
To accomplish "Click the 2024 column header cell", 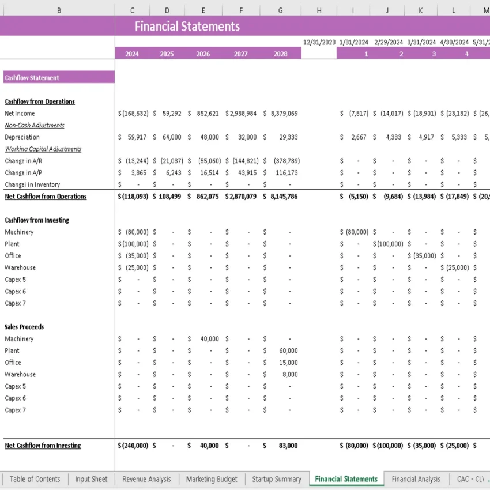I will pyautogui.click(x=131, y=54).
